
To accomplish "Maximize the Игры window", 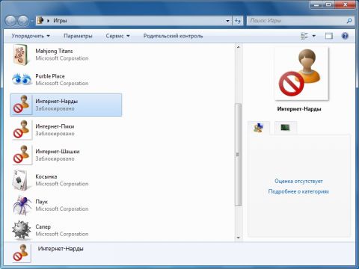I will (329, 4).
